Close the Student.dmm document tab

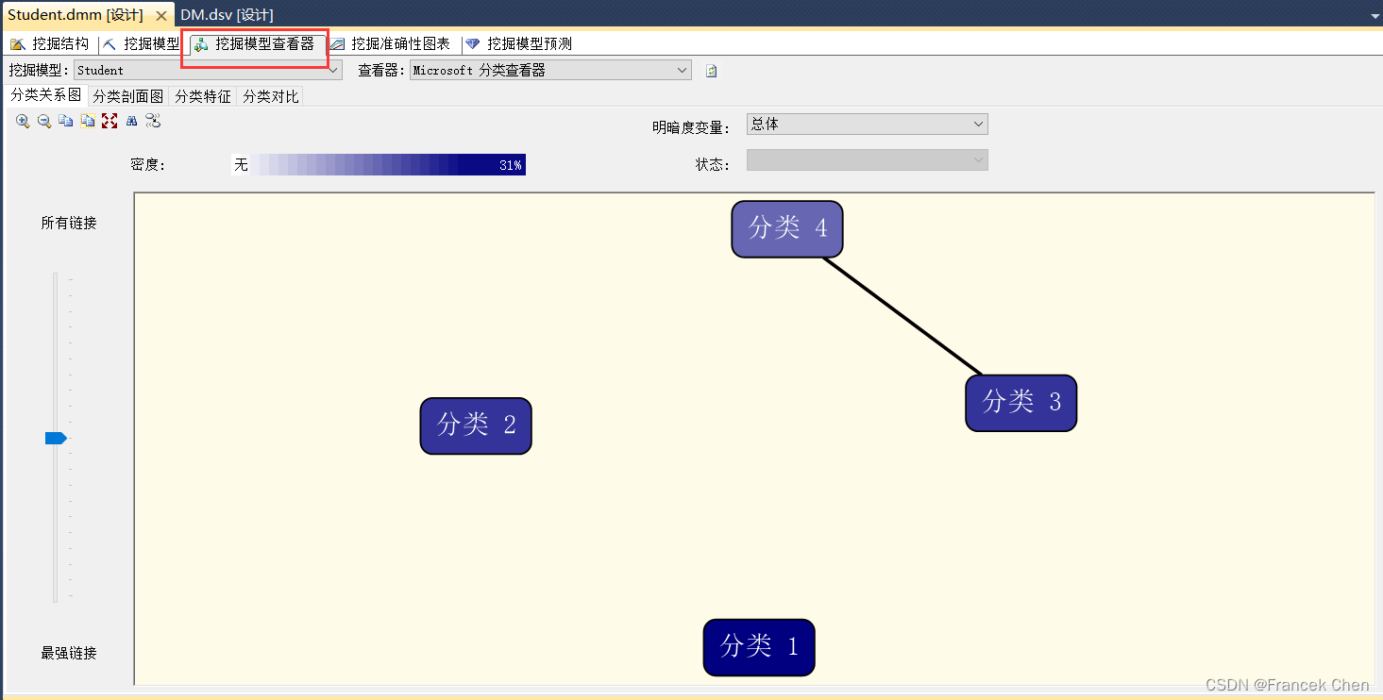161,16
